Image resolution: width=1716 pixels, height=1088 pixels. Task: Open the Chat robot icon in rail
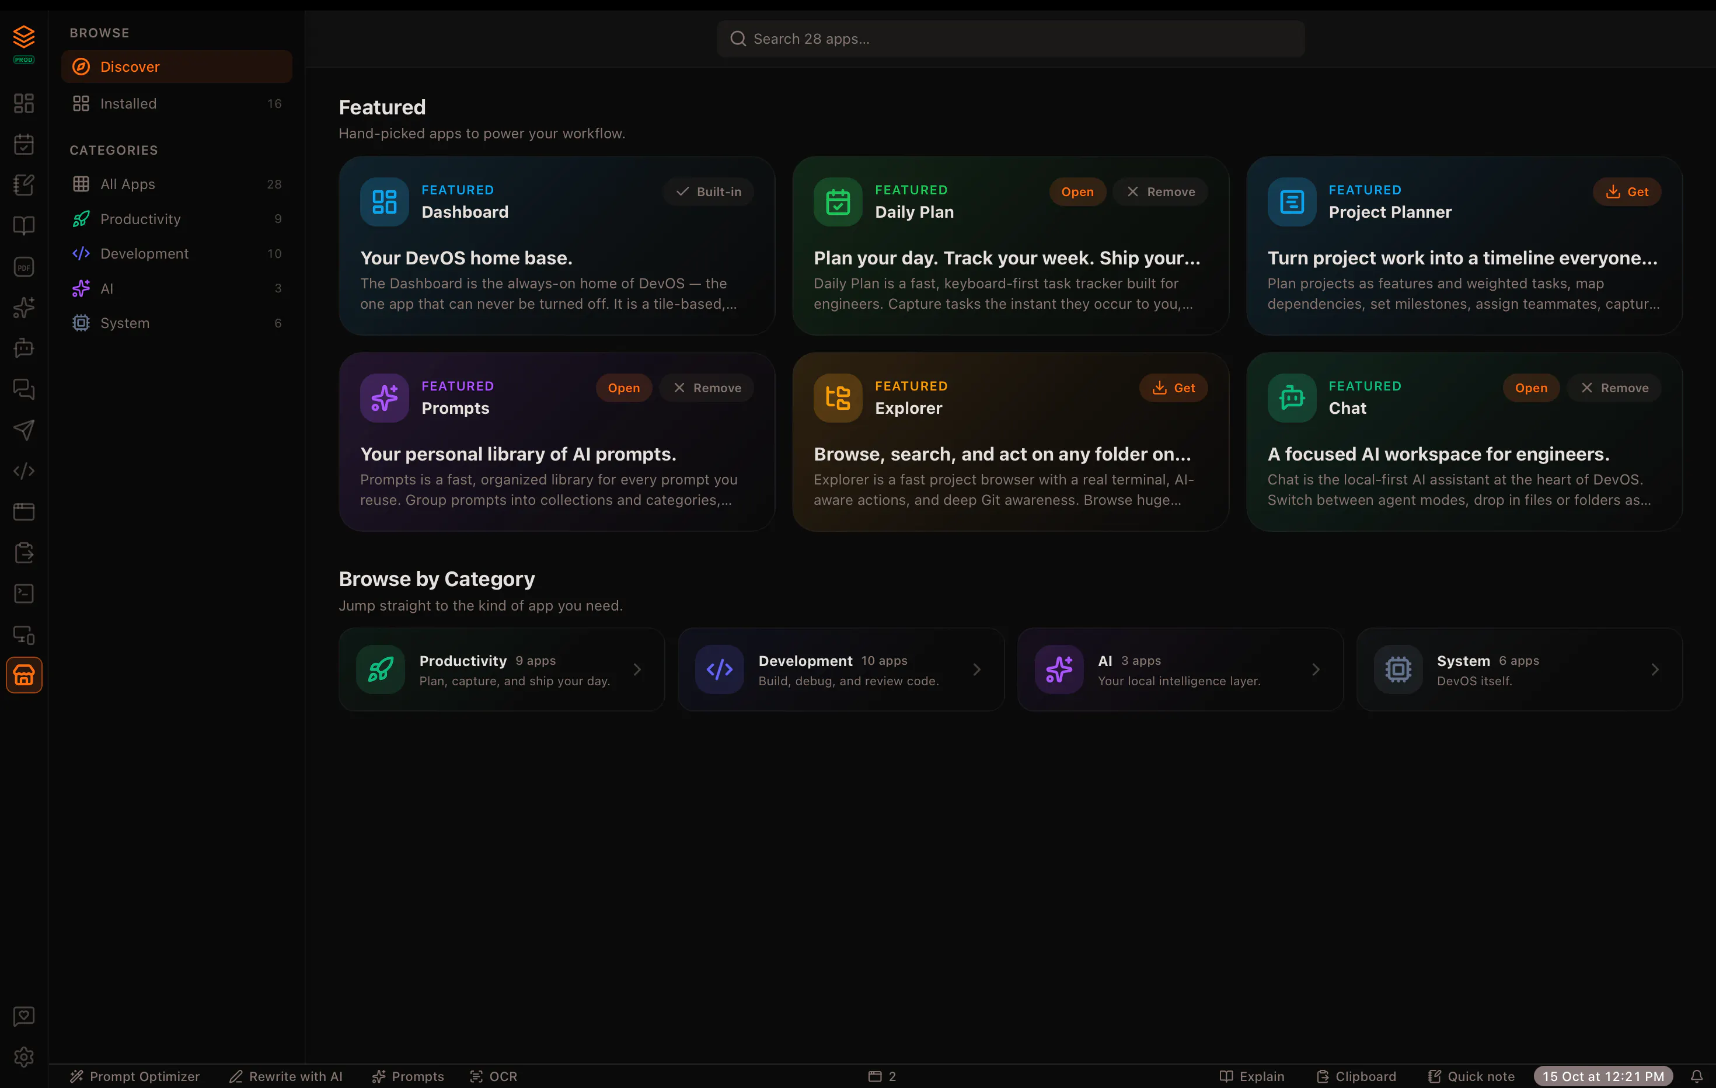point(23,348)
